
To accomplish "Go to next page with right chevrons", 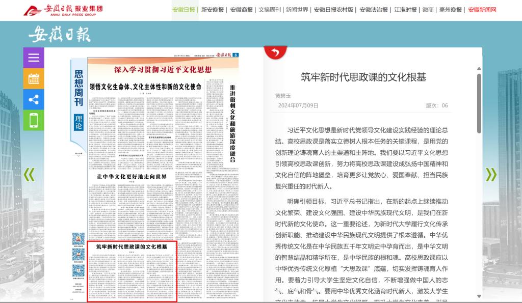I will tap(490, 175).
